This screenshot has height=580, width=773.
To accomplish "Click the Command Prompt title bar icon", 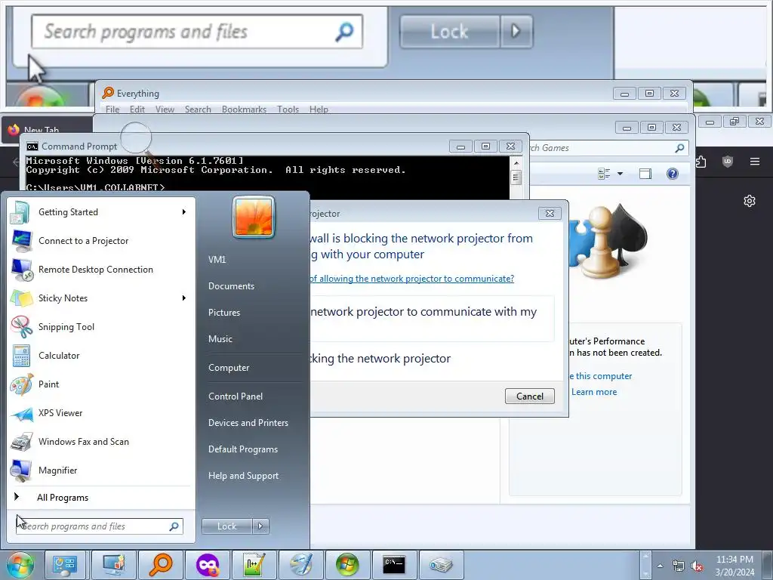I will point(32,147).
